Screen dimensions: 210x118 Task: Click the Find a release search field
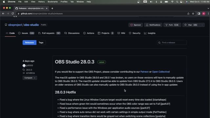[x=172, y=43]
